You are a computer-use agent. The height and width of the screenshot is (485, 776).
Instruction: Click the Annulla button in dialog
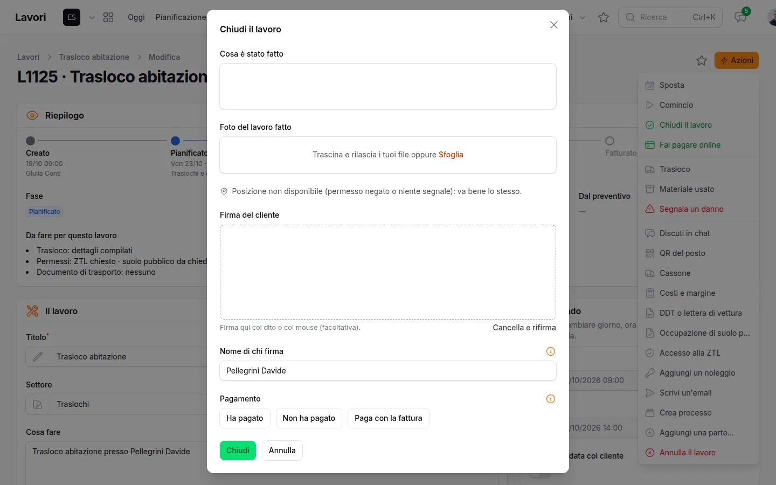coord(282,451)
